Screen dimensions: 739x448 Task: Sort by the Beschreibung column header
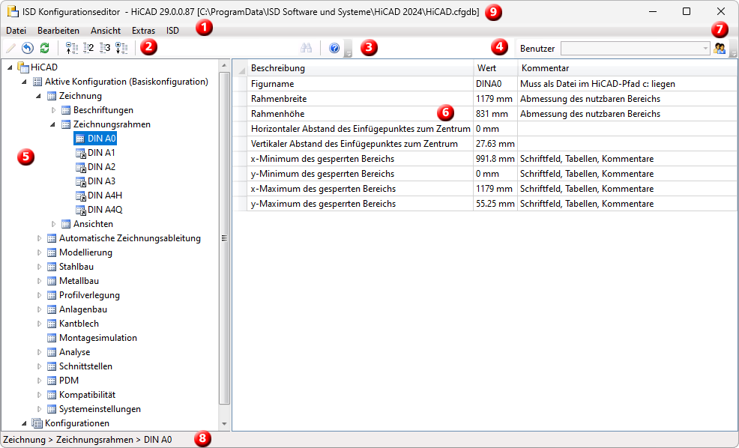pos(360,68)
